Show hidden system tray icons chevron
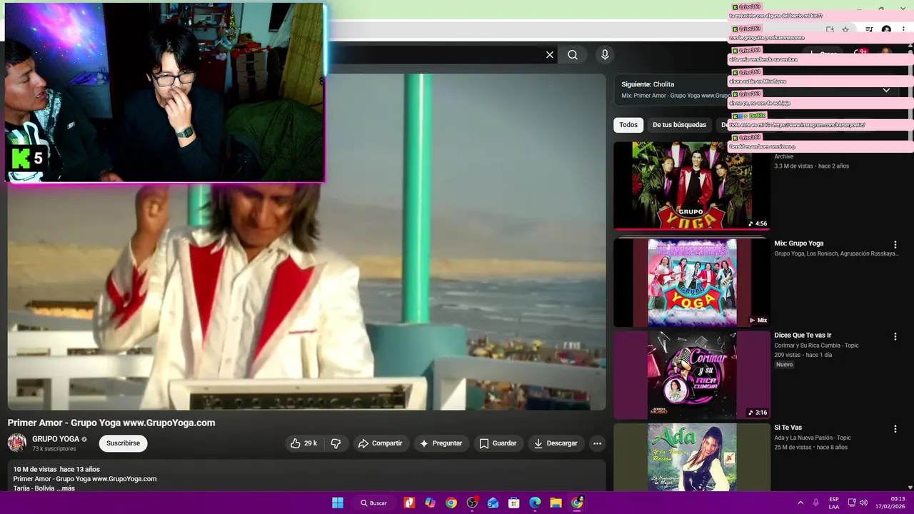Screen dimensions: 914x514 [800, 503]
